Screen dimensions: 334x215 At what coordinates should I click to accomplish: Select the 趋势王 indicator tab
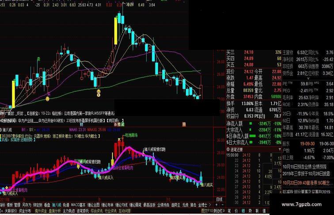point(176,205)
